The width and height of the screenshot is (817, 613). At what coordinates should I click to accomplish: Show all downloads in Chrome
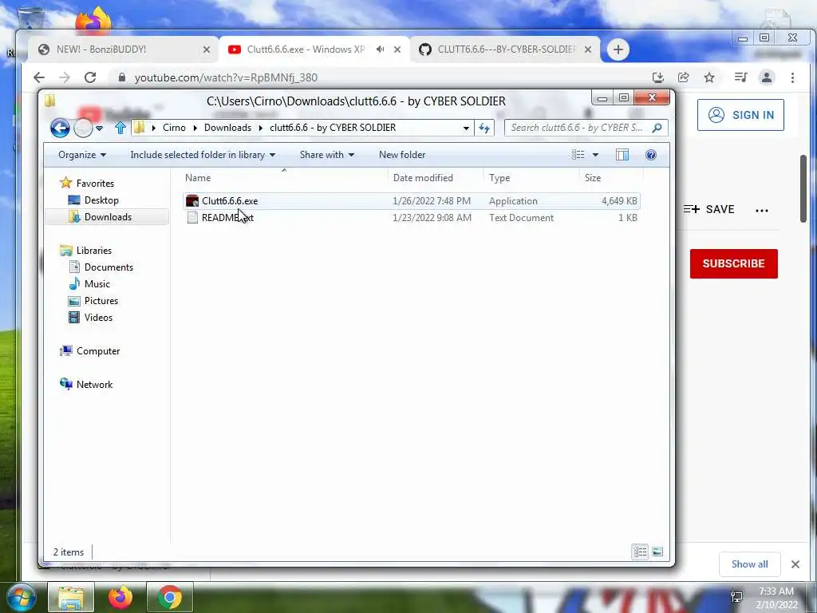pos(749,564)
